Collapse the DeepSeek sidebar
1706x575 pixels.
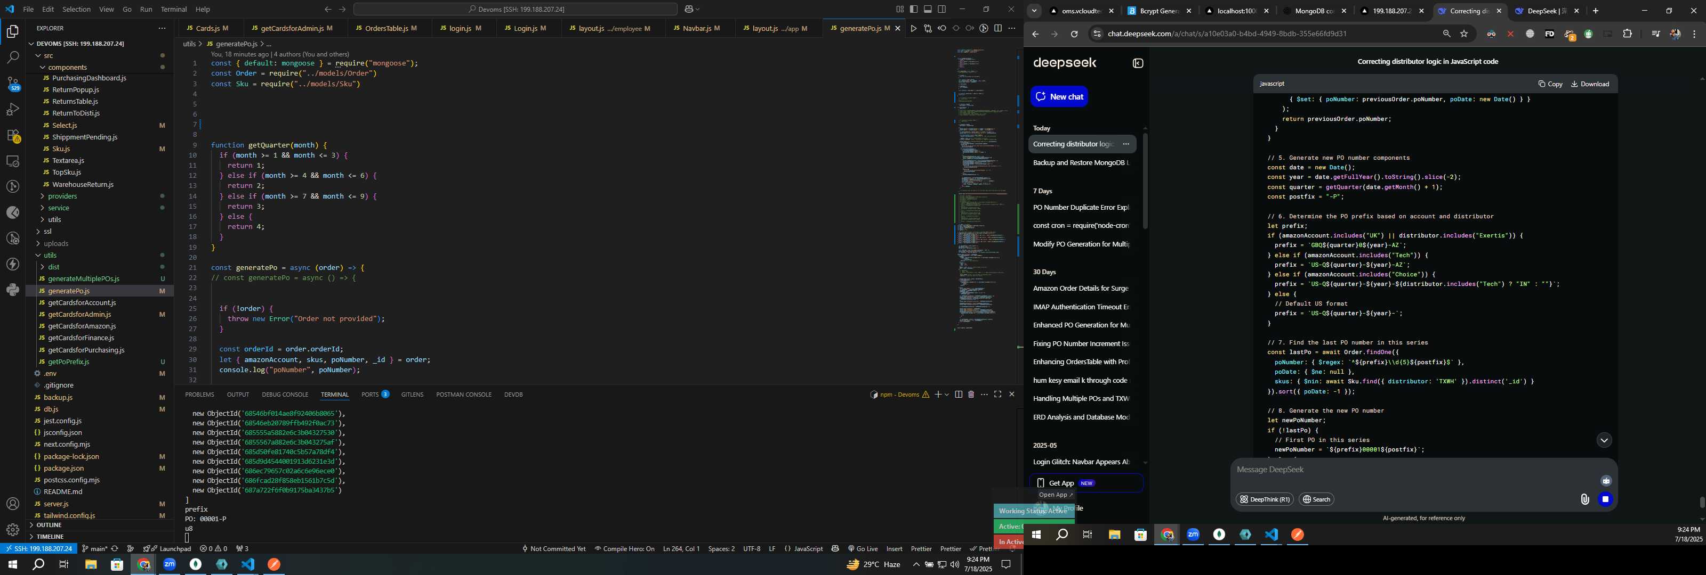click(x=1138, y=63)
